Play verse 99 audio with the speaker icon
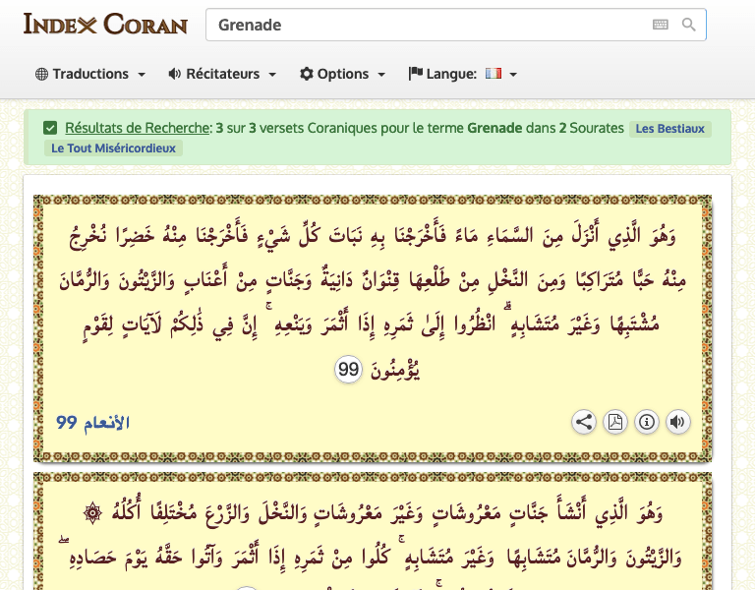 (677, 423)
